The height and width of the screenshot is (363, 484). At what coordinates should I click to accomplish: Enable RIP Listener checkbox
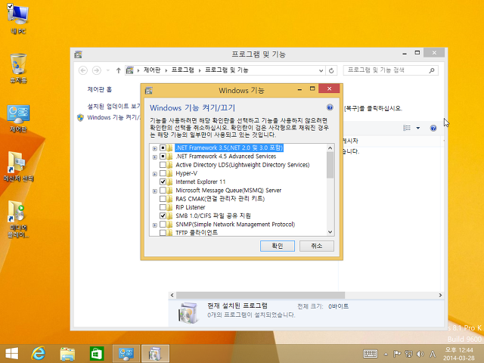tap(163, 207)
